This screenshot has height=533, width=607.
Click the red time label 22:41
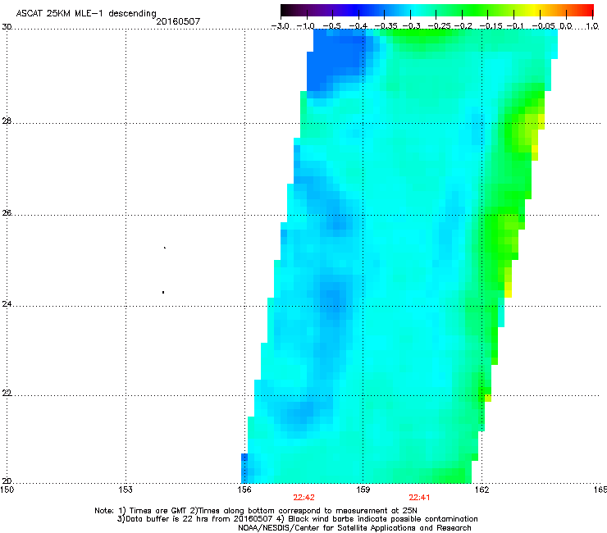click(x=420, y=498)
